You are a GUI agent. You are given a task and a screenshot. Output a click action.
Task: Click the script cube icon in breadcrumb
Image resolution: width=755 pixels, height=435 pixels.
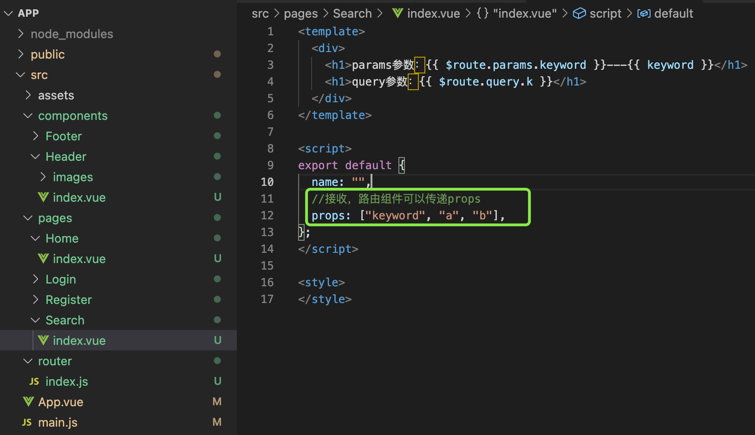pos(579,13)
